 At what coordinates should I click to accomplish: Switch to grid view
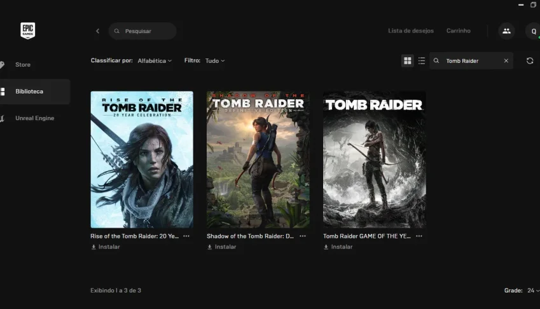point(408,61)
